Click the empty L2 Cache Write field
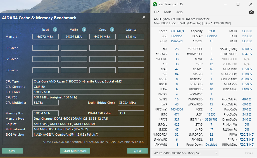 click(74, 59)
